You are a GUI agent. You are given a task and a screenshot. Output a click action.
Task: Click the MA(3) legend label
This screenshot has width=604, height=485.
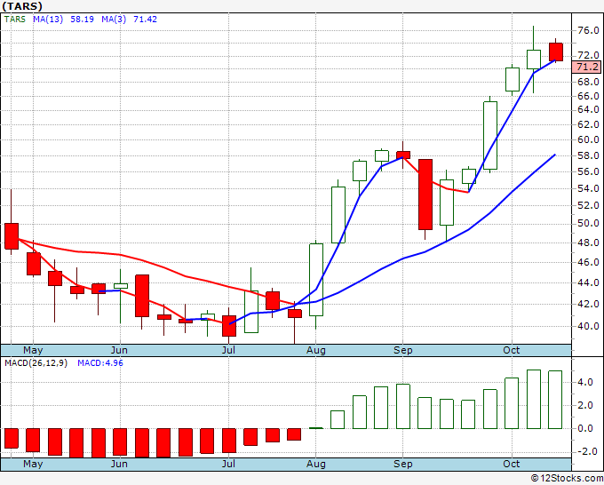coord(114,20)
